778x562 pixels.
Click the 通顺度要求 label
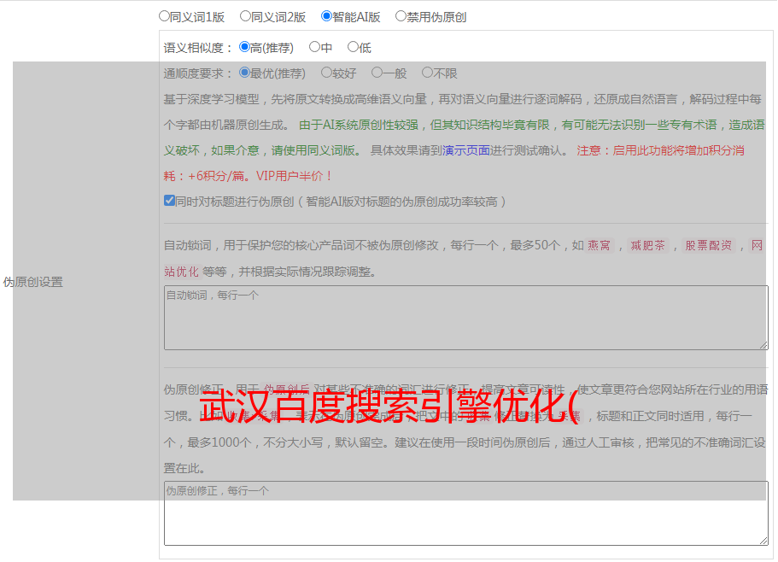(x=198, y=73)
